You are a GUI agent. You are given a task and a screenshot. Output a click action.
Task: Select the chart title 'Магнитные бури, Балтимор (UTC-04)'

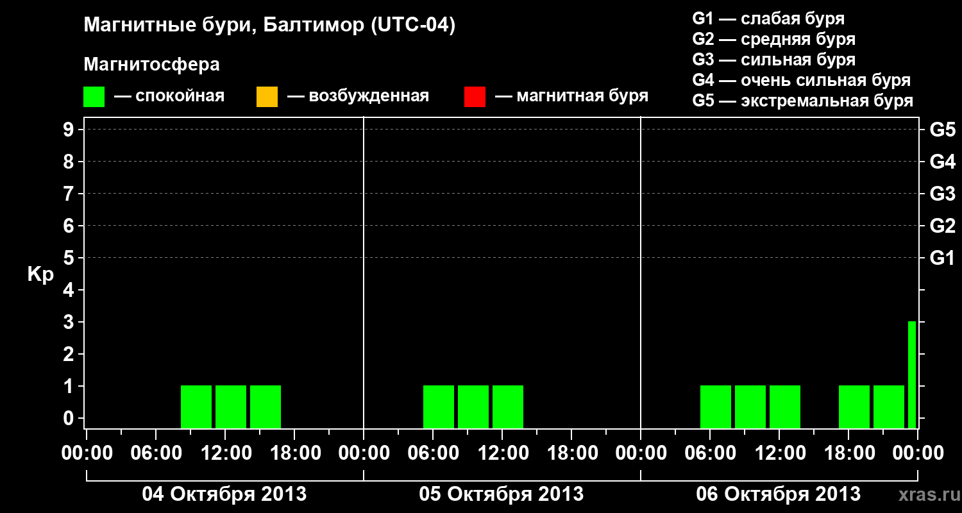(x=269, y=26)
